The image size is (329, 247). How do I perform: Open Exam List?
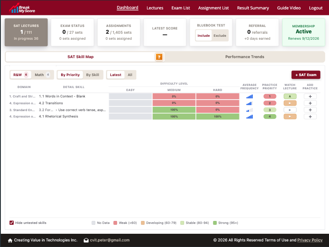pyautogui.click(x=181, y=8)
